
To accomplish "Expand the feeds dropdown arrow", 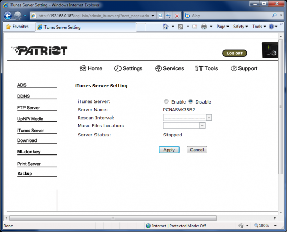I will pos(188,27).
